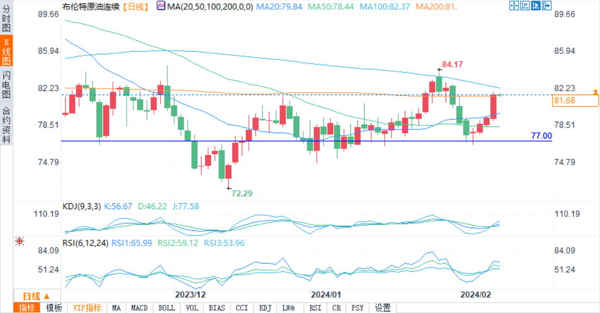Viewport: 600px width, 313px height.
Task: Click the highlighted scroll-to-latest chart icon
Action: 535,7
